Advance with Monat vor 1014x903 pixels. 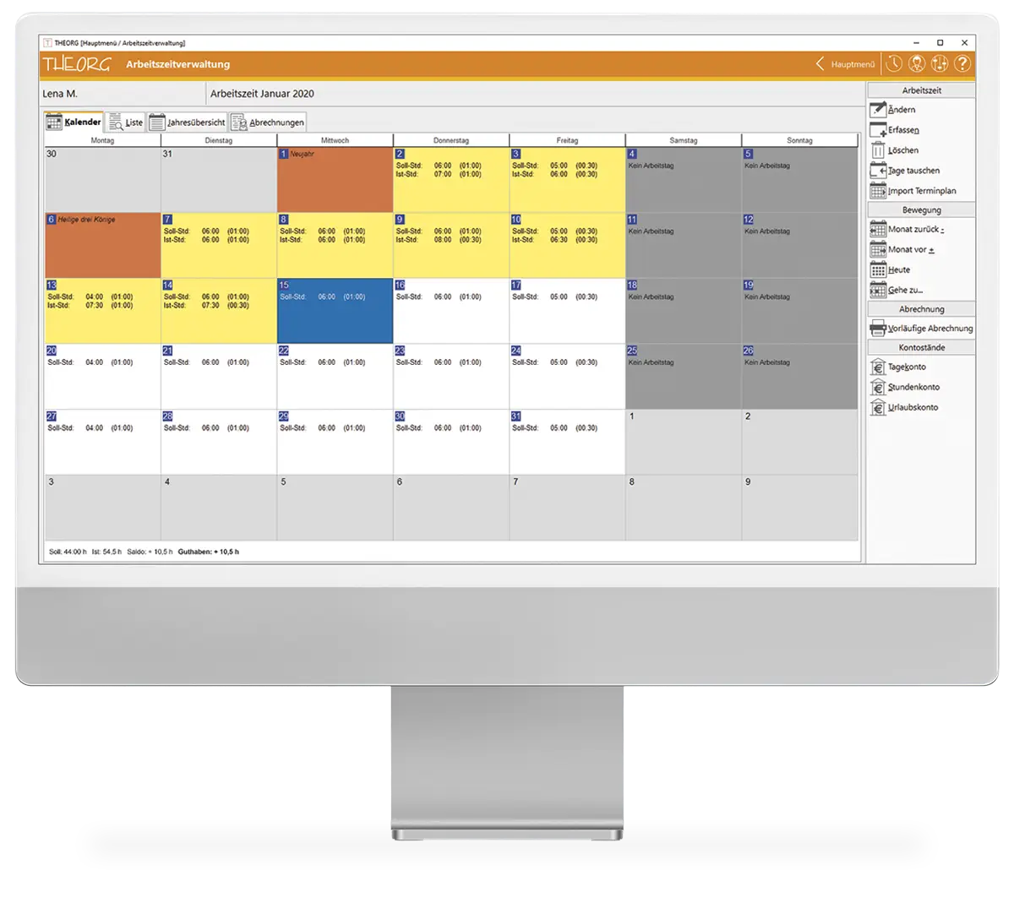click(909, 250)
